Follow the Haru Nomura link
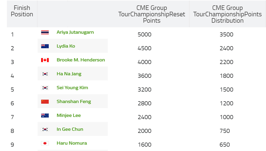266x151 pixels. (x=72, y=143)
